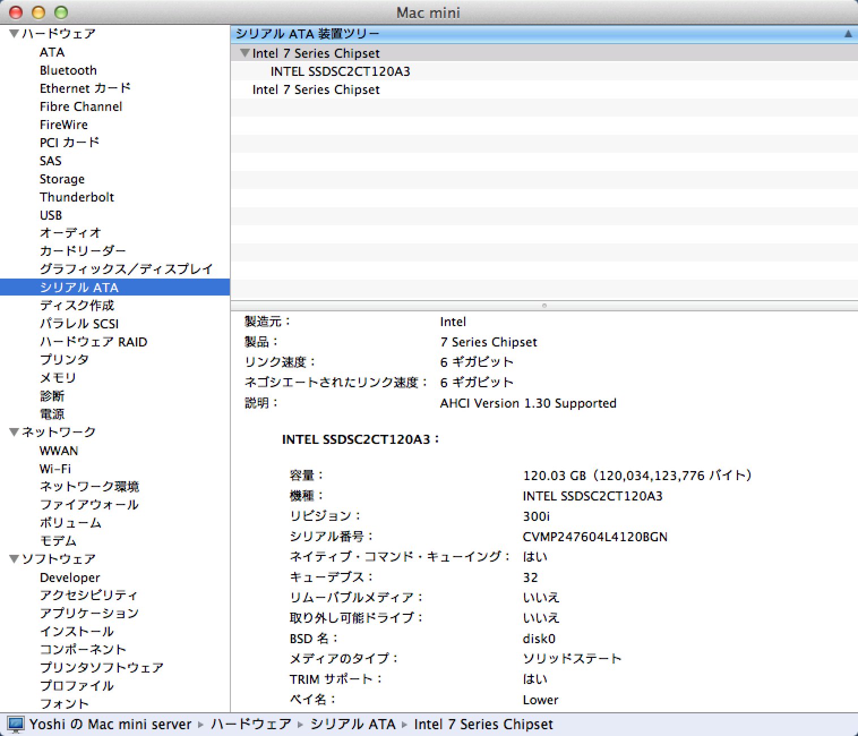
Task: Select 電源 in sidebar
Action: [x=52, y=414]
